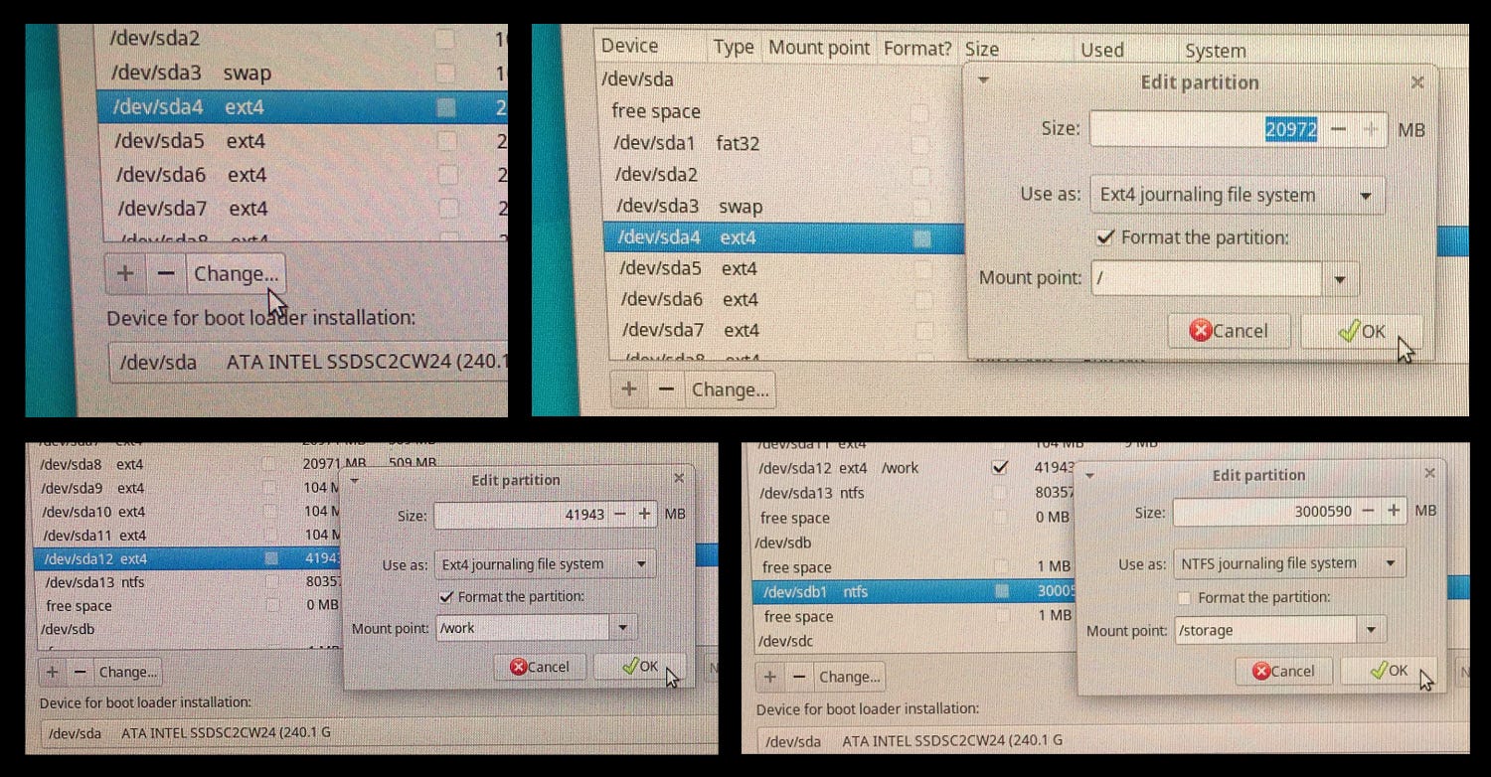Increase the 3000590 size with the plus stepper
The image size is (1491, 777).
click(1394, 511)
